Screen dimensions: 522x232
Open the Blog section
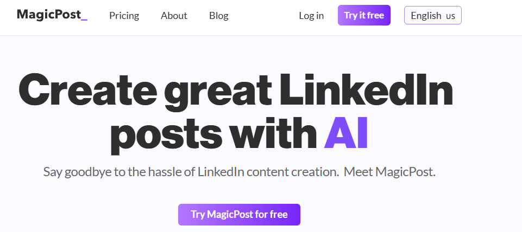218,16
